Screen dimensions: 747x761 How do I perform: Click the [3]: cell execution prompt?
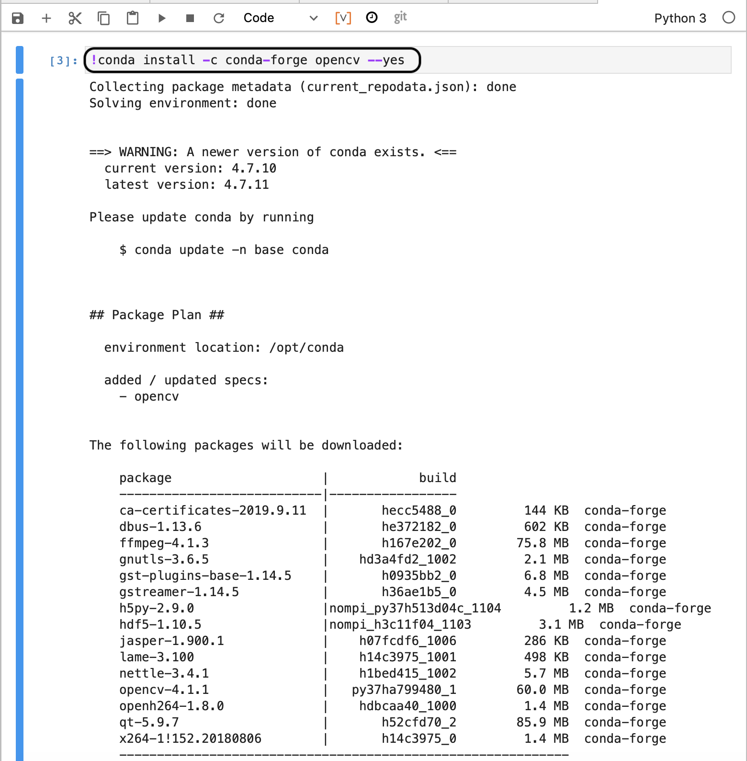[64, 60]
